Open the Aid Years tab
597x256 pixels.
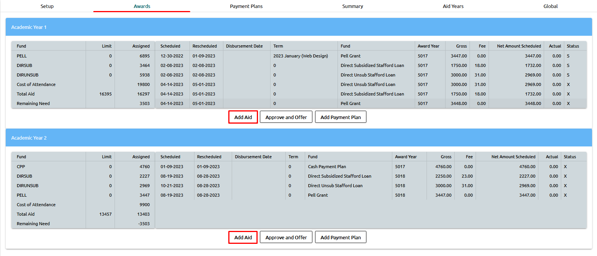point(453,6)
